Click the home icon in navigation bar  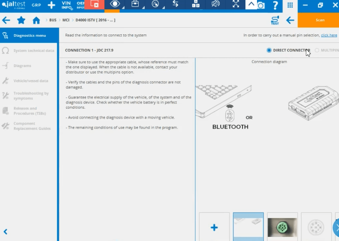[x=36, y=20]
